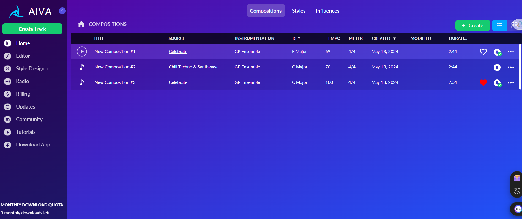This screenshot has height=219, width=522.
Task: Collapse the sidebar with chevron arrow
Action: 62,11
